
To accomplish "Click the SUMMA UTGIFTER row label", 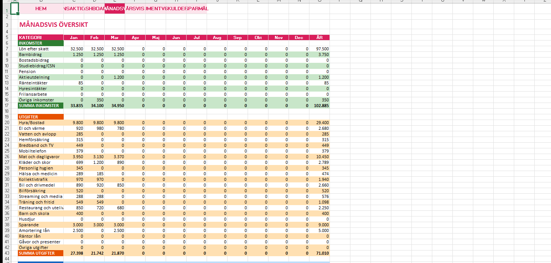I will [x=41, y=253].
